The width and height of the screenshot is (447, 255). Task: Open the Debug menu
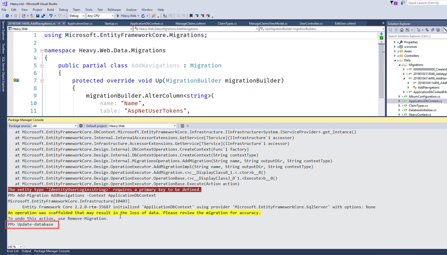[63, 10]
